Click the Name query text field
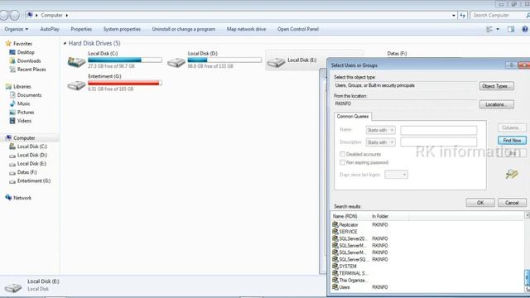 coord(438,130)
